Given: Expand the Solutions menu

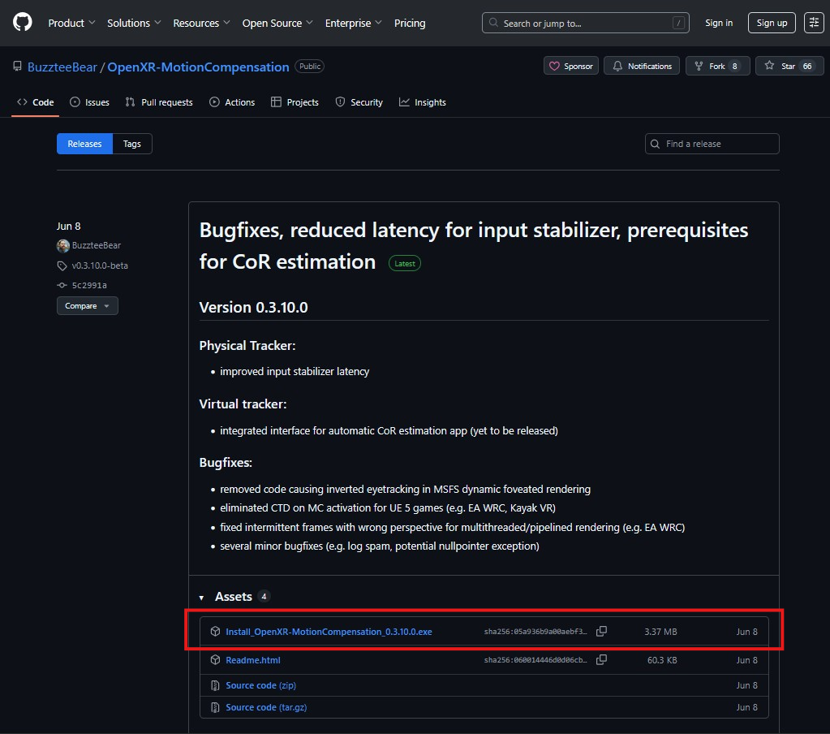Looking at the screenshot, I should pyautogui.click(x=133, y=24).
